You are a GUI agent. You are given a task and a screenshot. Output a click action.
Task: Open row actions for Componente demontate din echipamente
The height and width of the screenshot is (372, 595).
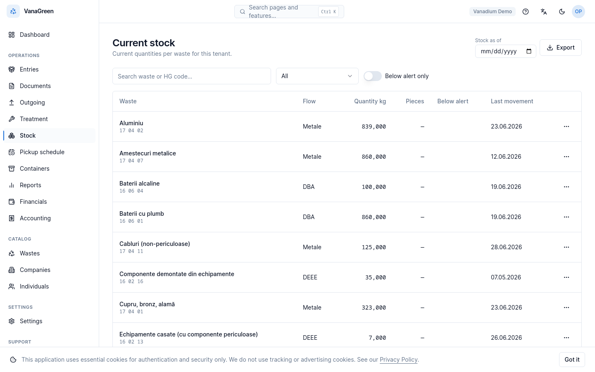click(566, 277)
